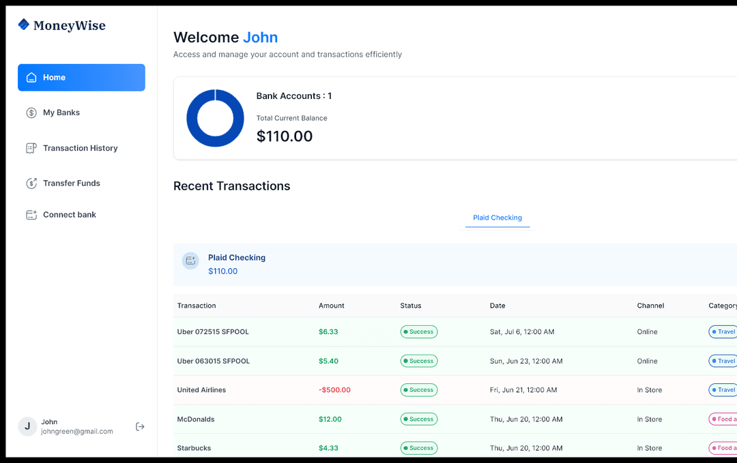Click the $12.00 amount
This screenshot has width=737, height=463.
330,419
